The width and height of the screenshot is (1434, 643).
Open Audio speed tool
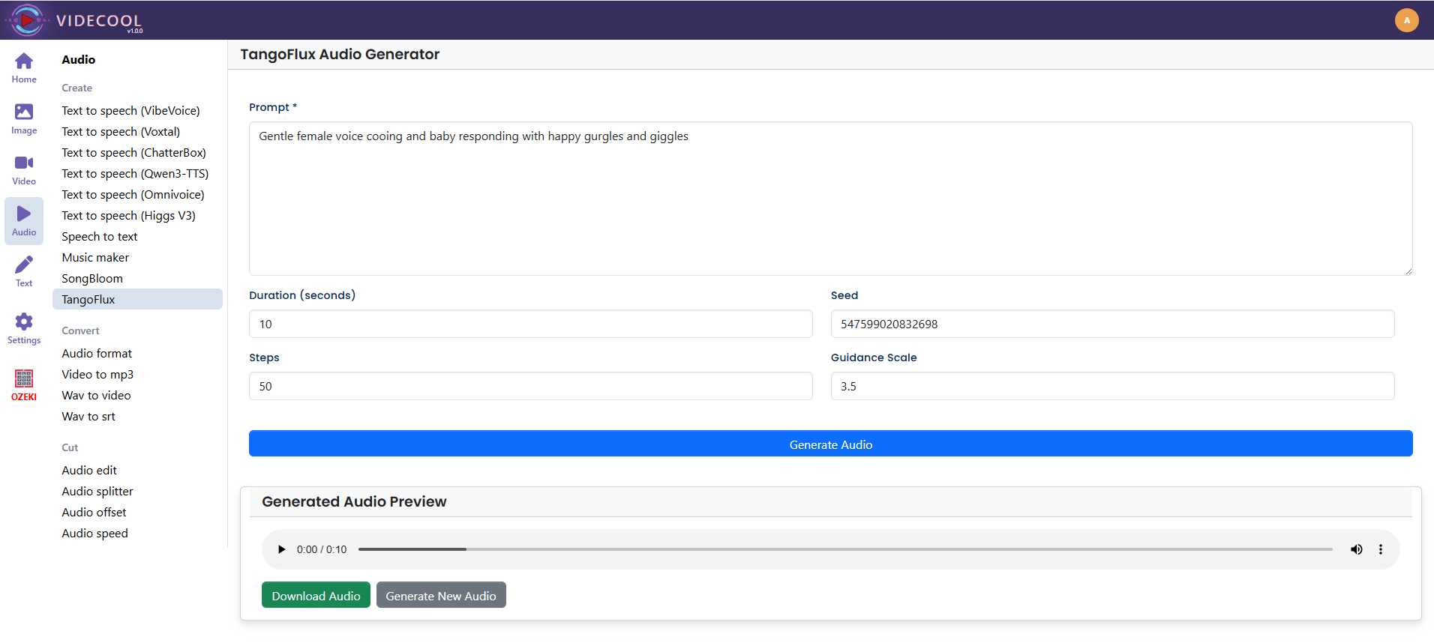(94, 533)
